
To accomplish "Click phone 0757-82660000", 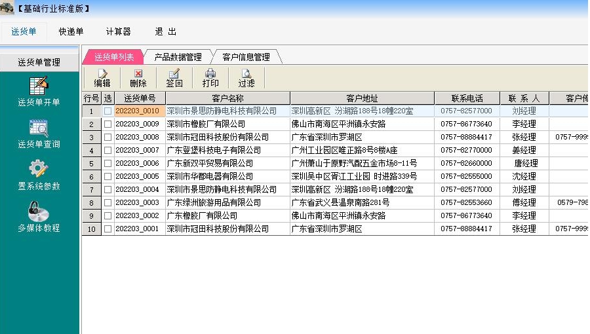I will (x=466, y=164).
